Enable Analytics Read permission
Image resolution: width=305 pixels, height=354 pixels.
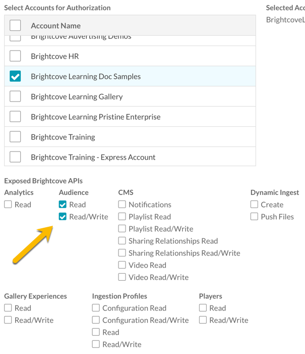8,205
